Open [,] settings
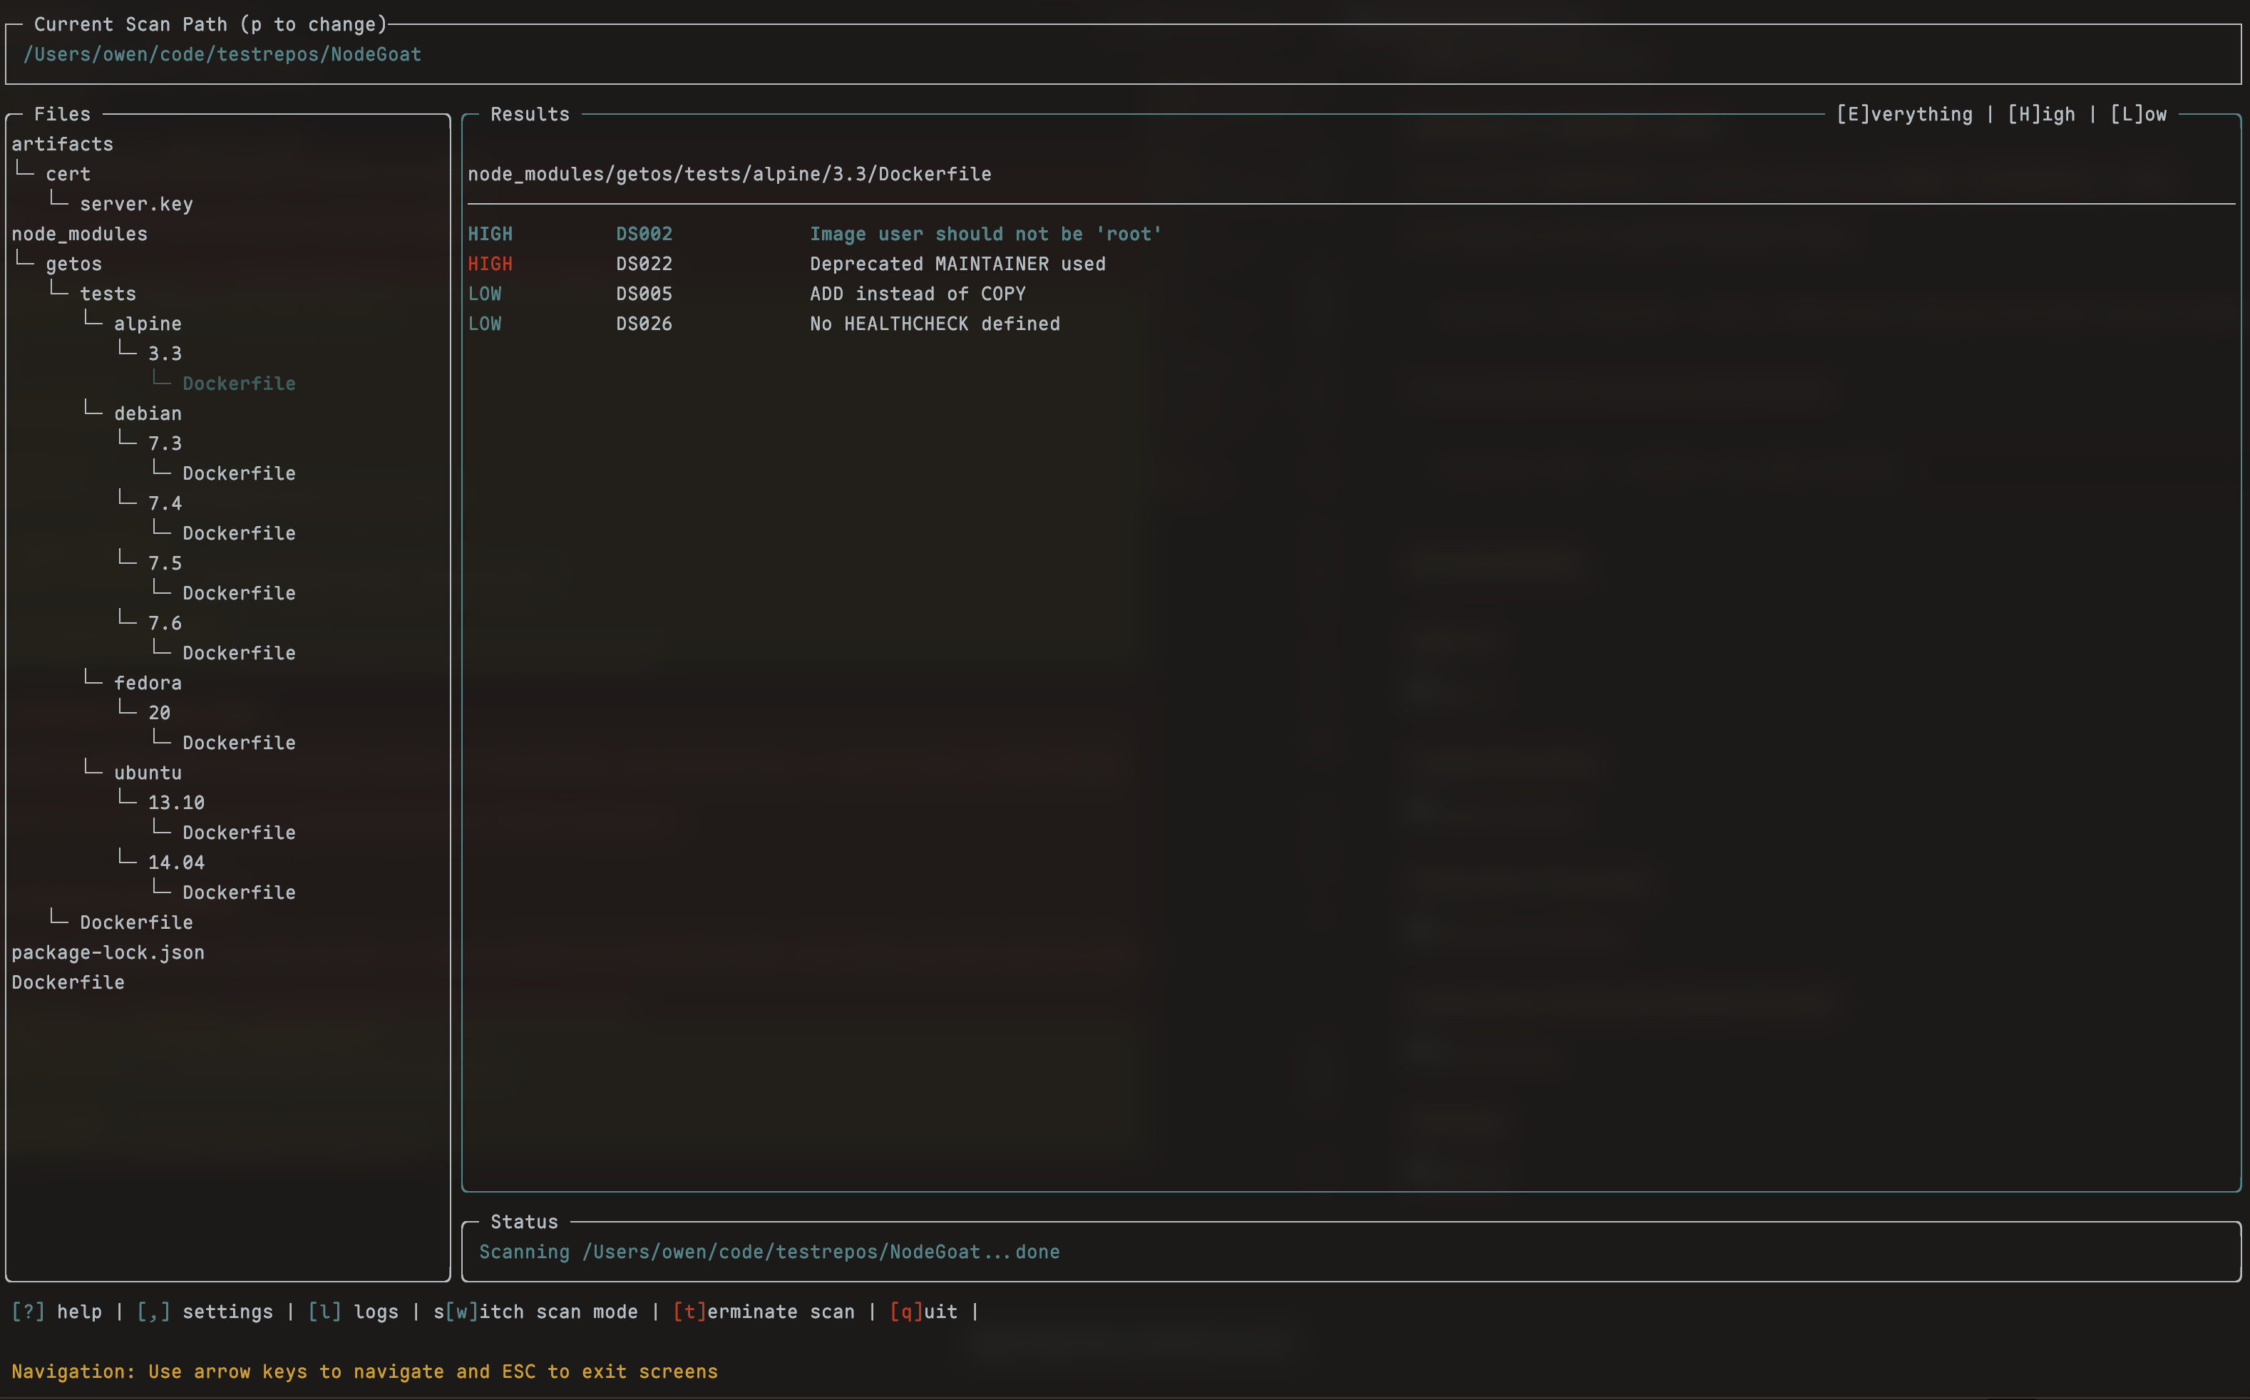 pos(205,1312)
